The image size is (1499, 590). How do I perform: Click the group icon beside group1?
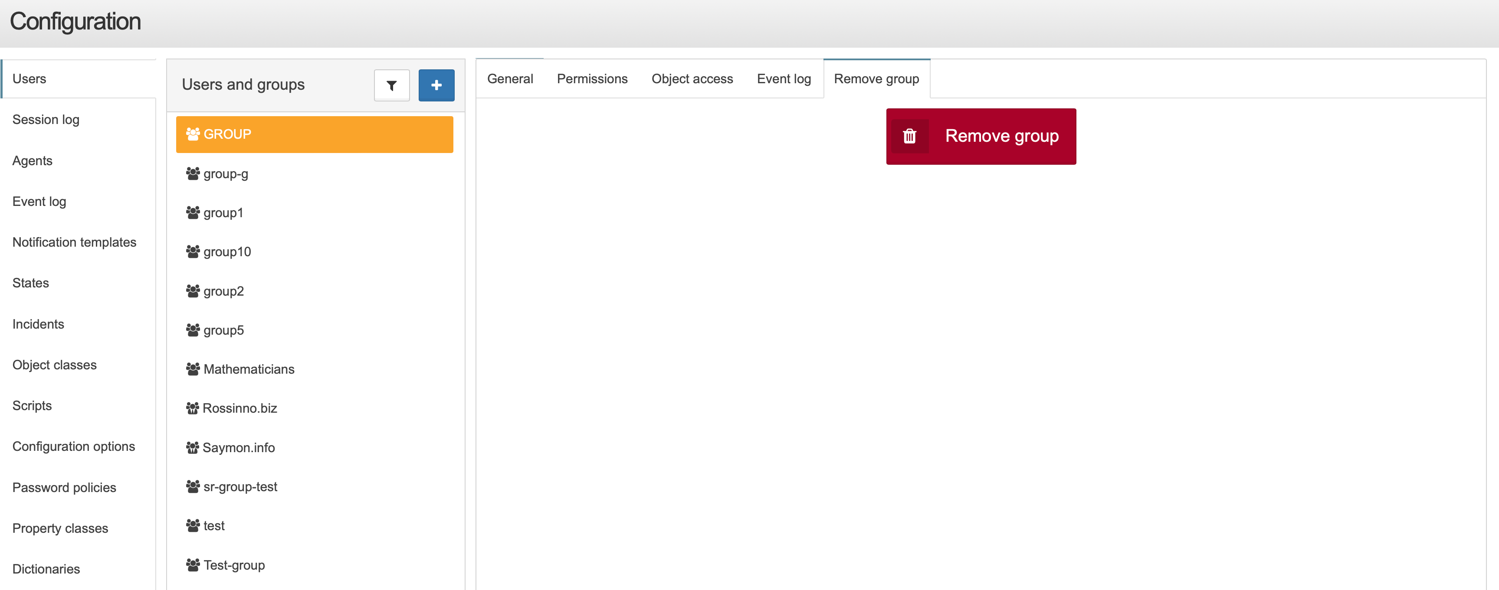[x=193, y=213]
